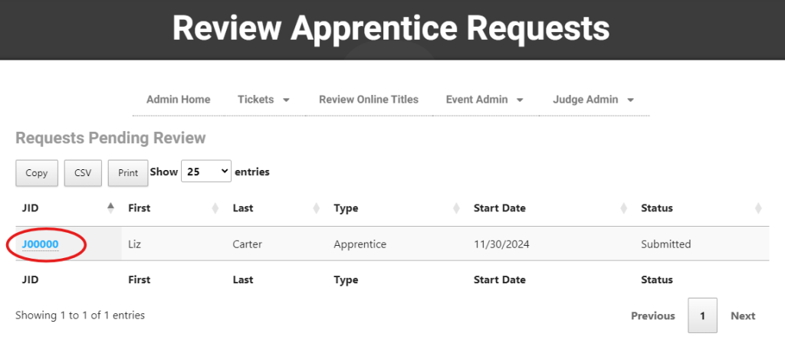This screenshot has height=340, width=785.
Task: Sort by Type column arrow
Action: tap(456, 208)
